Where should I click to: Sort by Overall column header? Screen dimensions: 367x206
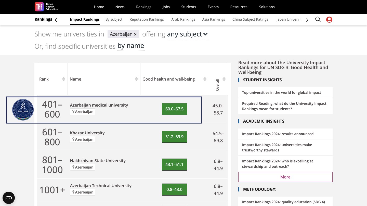tap(224, 79)
